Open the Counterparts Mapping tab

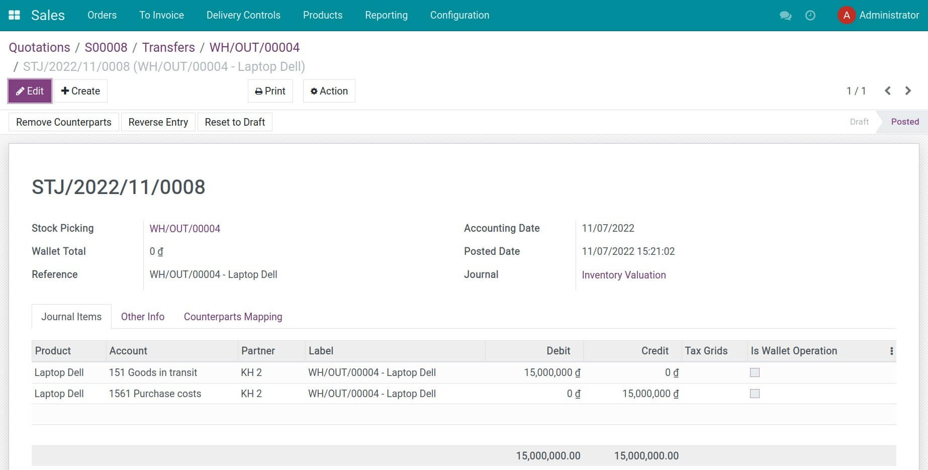pos(233,317)
